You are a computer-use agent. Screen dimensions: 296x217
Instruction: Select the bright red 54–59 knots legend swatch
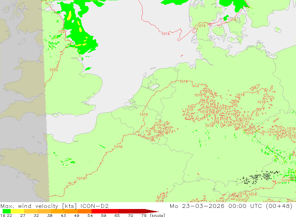[98, 211]
